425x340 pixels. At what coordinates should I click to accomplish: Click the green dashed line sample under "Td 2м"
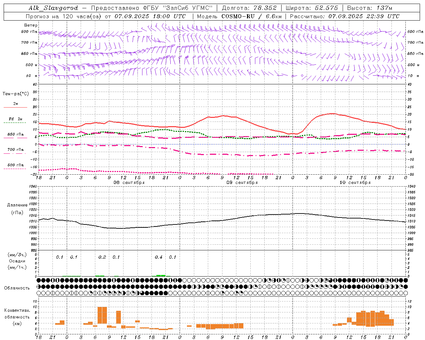(15, 123)
